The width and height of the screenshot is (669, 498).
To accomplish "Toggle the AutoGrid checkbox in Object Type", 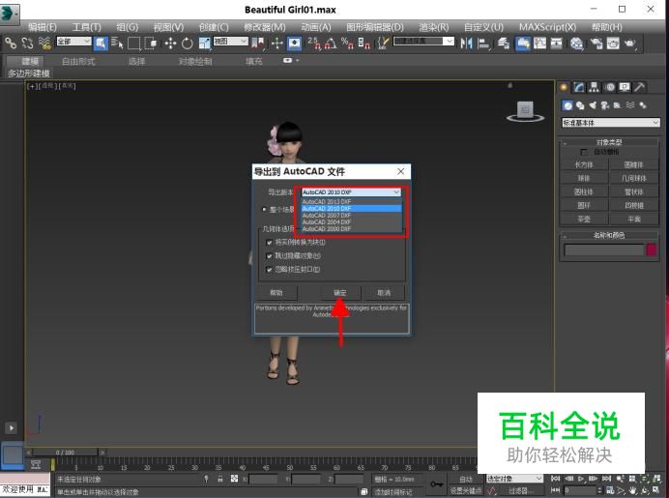I will point(584,152).
